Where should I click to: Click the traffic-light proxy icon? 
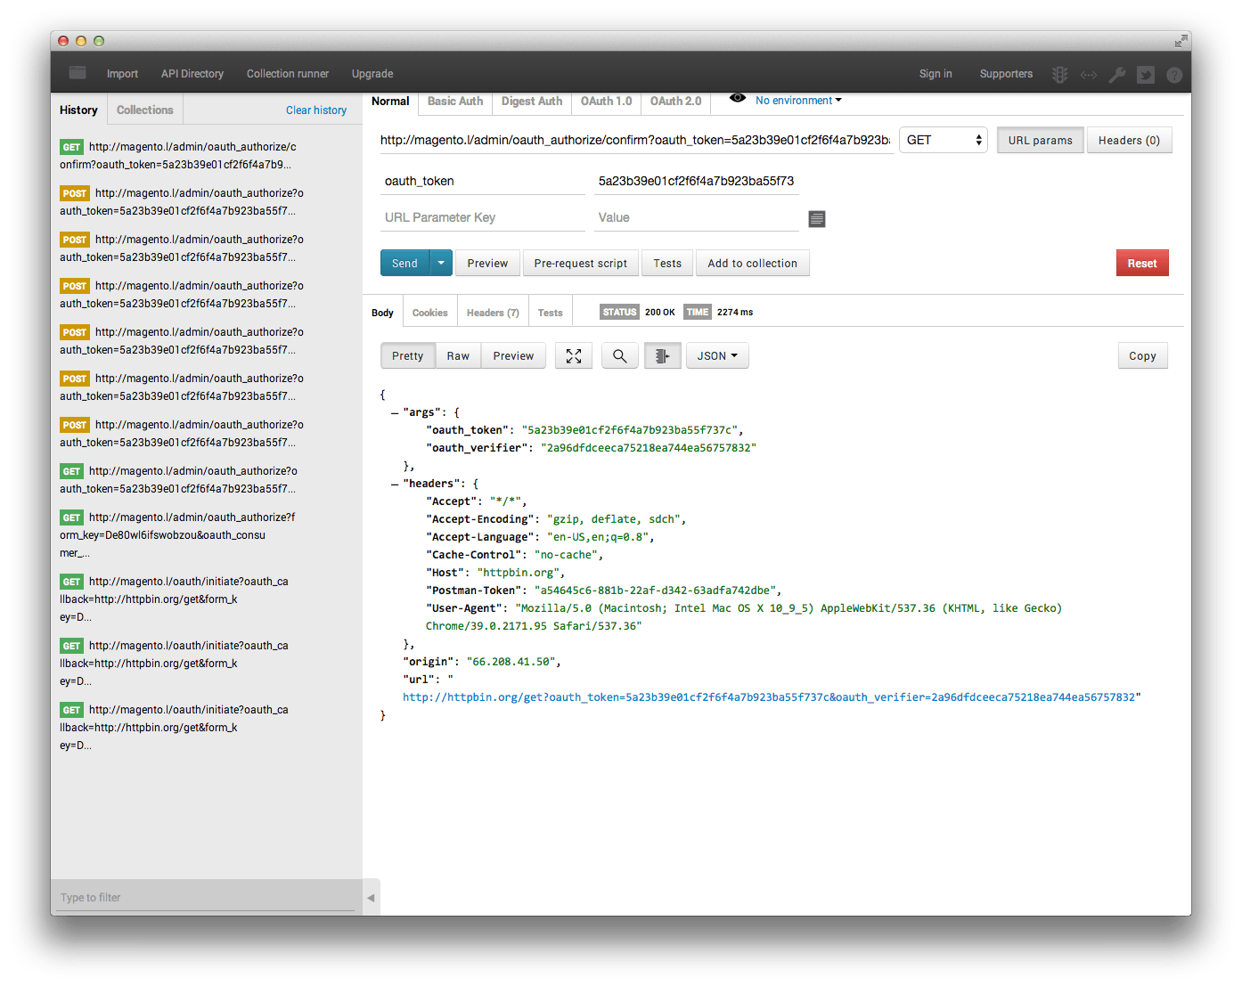pyautogui.click(x=1059, y=75)
